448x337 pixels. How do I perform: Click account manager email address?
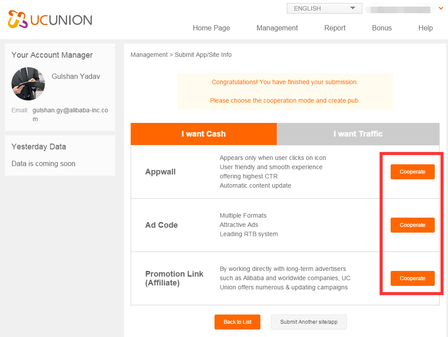pyautogui.click(x=70, y=115)
